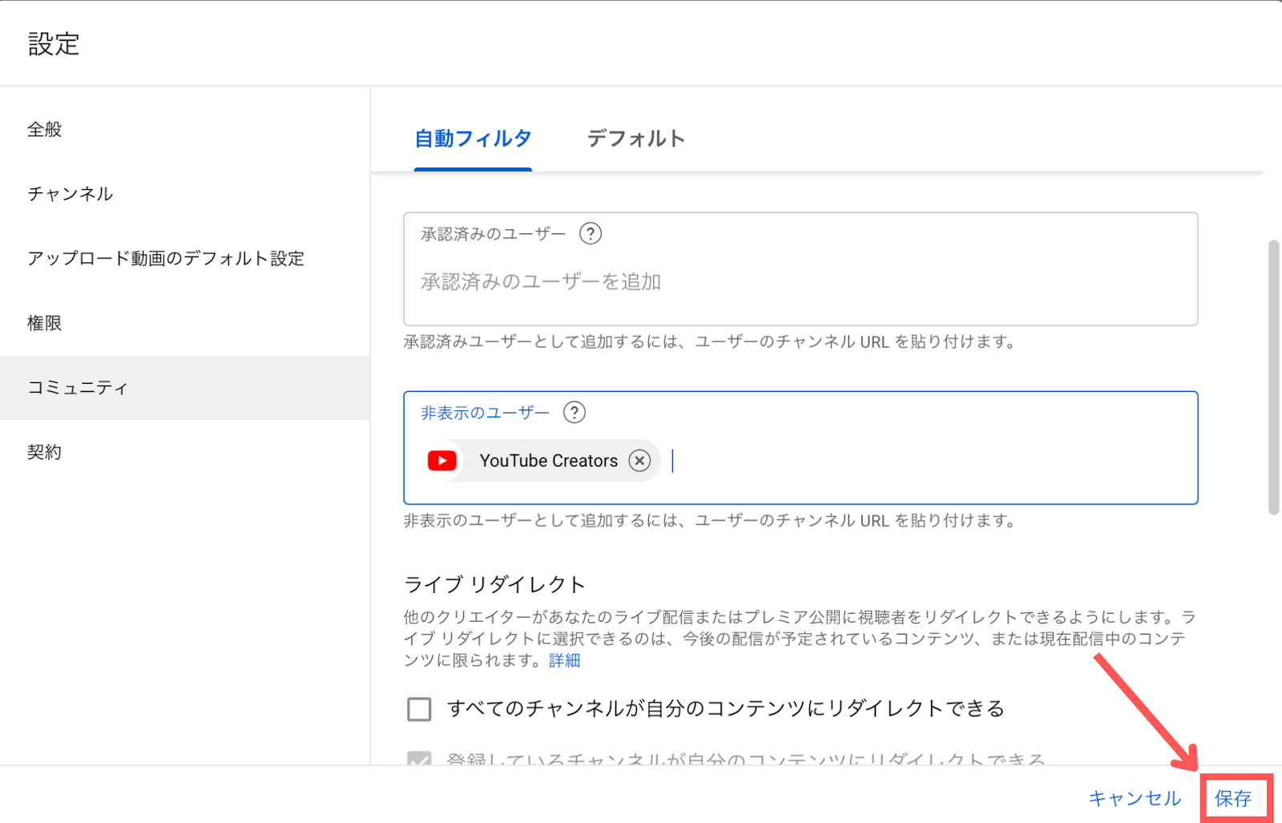Open 全般 settings section
The height and width of the screenshot is (823, 1282).
point(184,129)
